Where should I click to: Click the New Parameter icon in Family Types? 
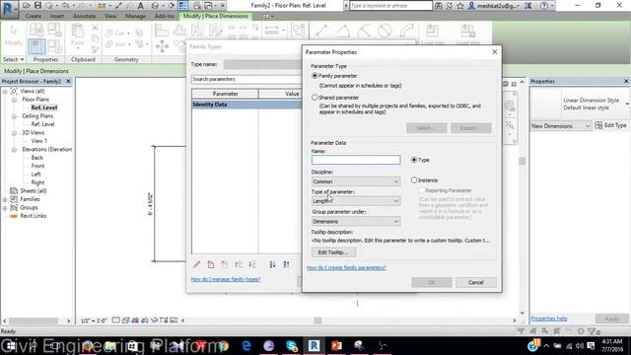click(210, 264)
